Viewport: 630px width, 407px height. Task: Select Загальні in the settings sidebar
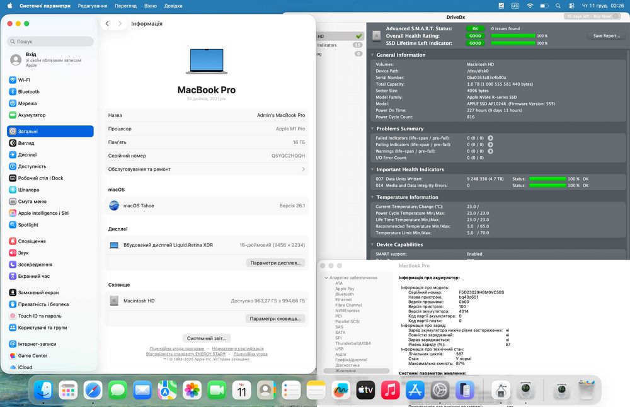[x=50, y=132]
